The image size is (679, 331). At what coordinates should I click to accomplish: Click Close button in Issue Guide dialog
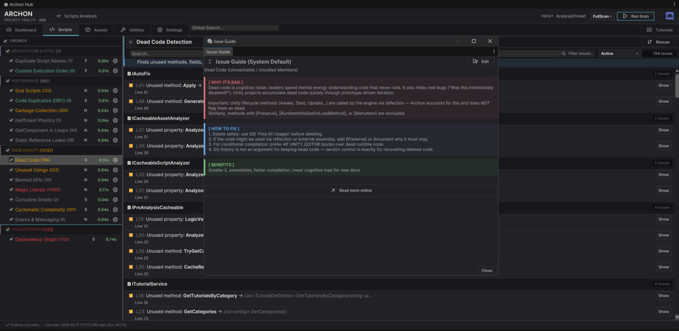[487, 270]
